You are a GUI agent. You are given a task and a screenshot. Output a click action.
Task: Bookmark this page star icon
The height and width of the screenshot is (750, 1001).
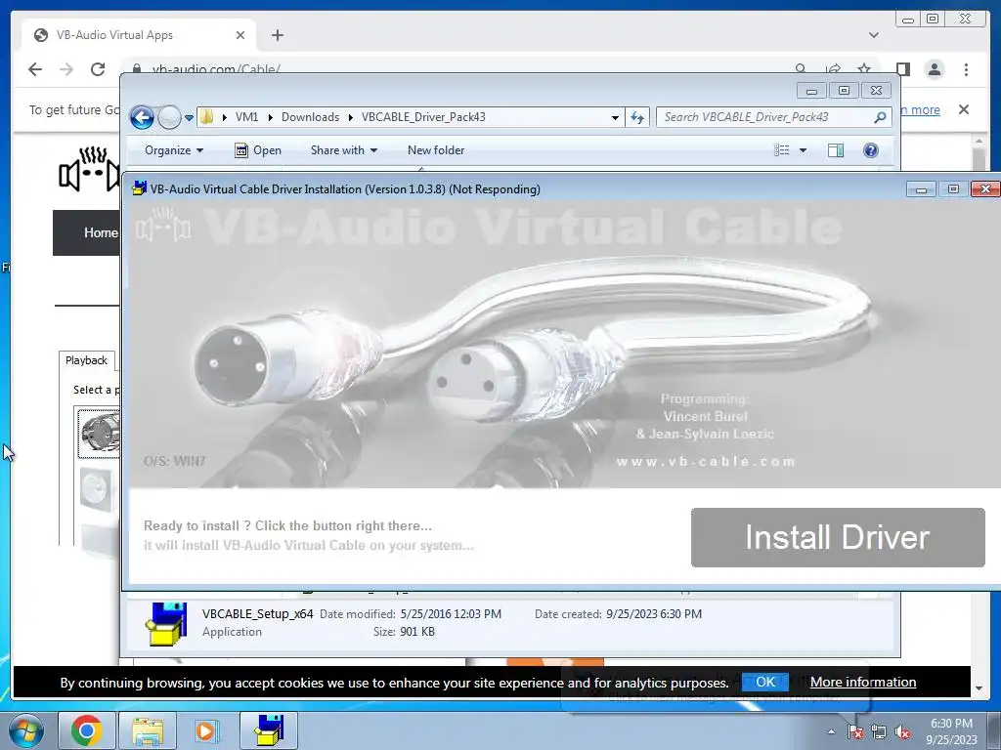(864, 69)
